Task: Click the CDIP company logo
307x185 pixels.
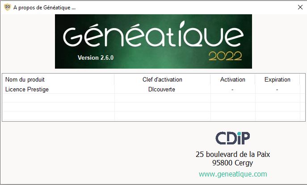Action: [x=233, y=138]
